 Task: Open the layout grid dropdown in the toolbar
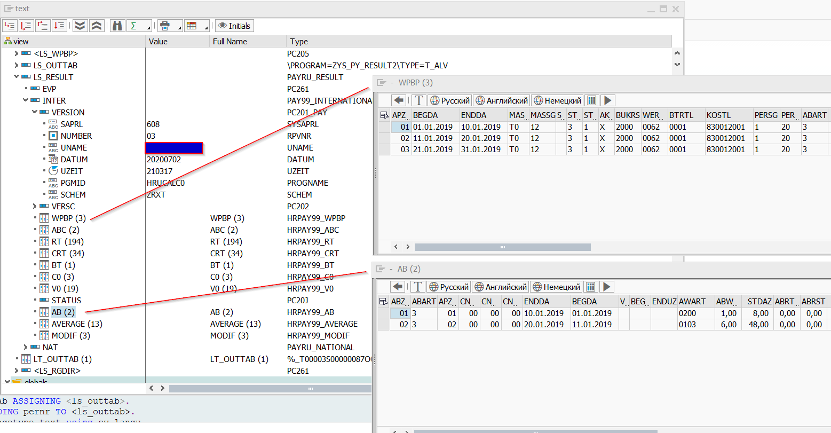coord(196,26)
